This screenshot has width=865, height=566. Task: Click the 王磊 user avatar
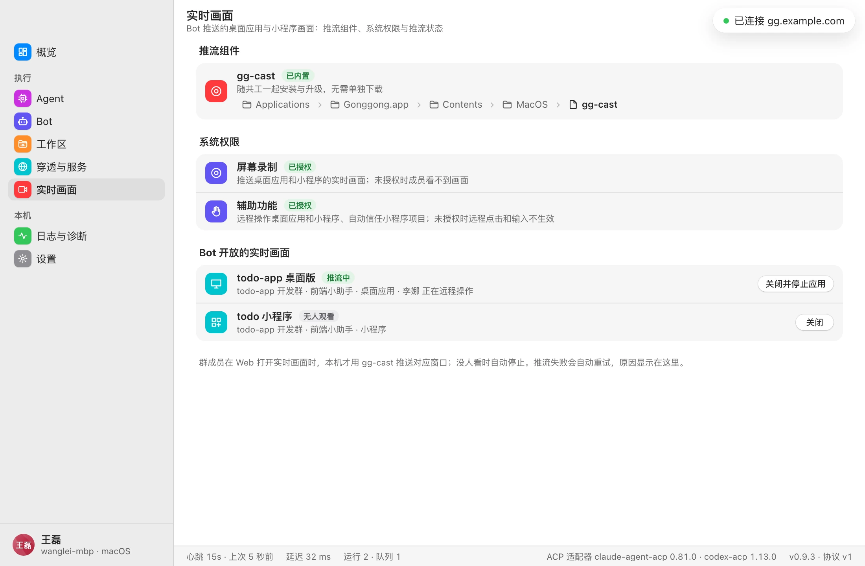(24, 545)
